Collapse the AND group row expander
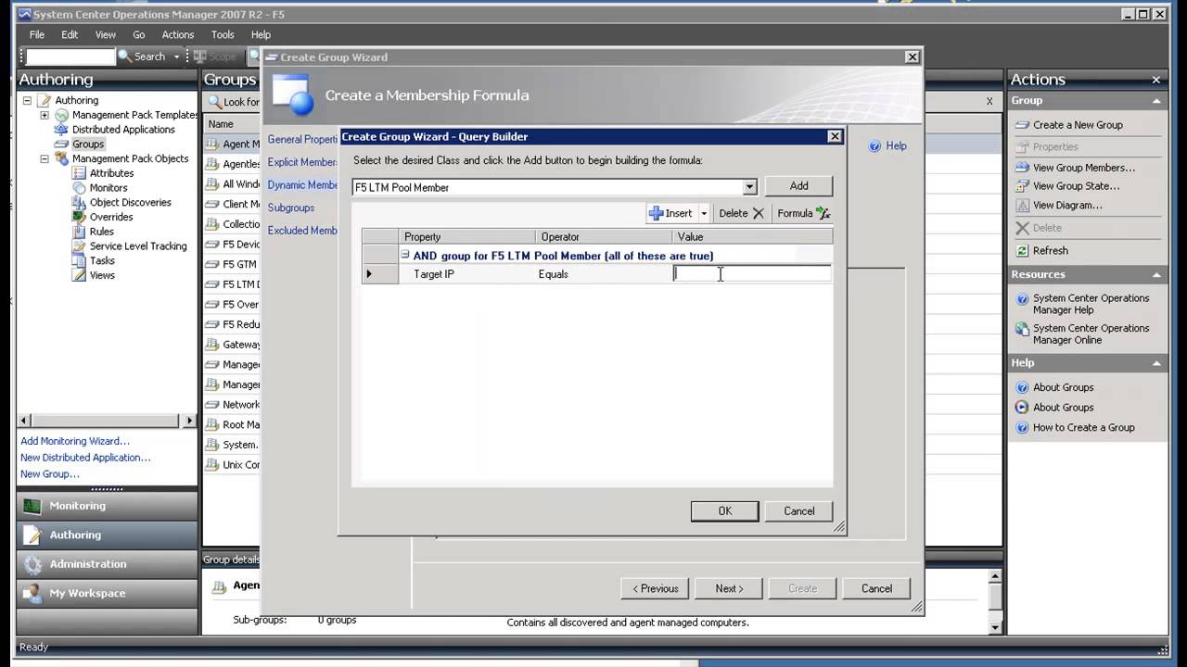 click(x=405, y=255)
